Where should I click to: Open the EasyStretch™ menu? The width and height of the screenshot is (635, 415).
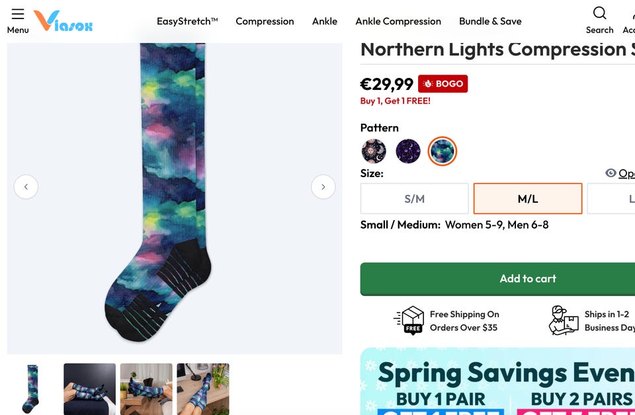[x=187, y=21]
